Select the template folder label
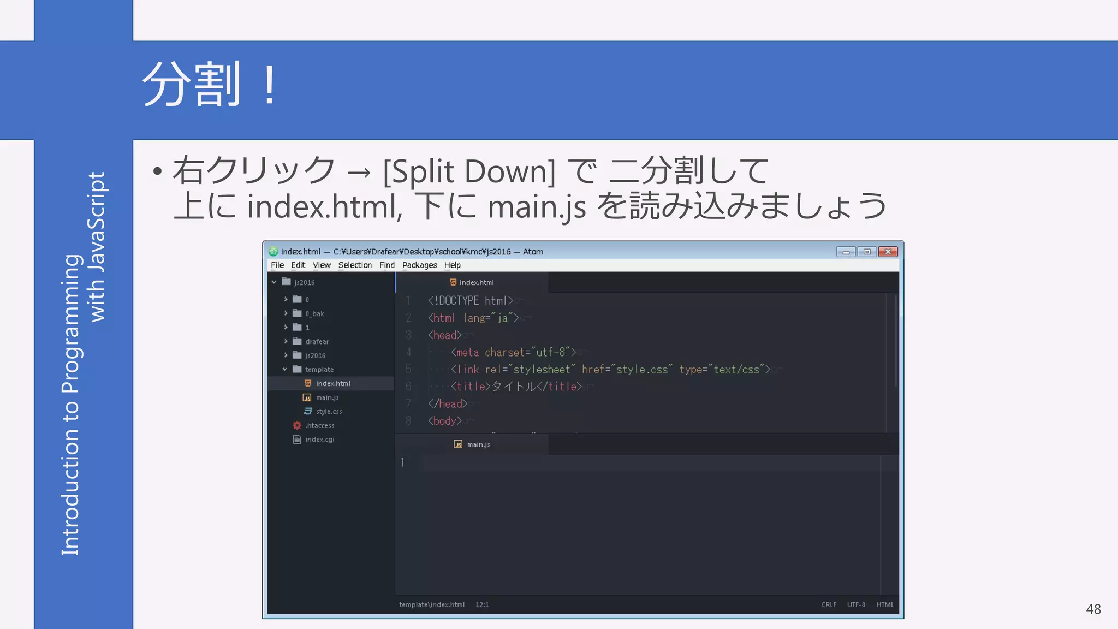 point(319,369)
